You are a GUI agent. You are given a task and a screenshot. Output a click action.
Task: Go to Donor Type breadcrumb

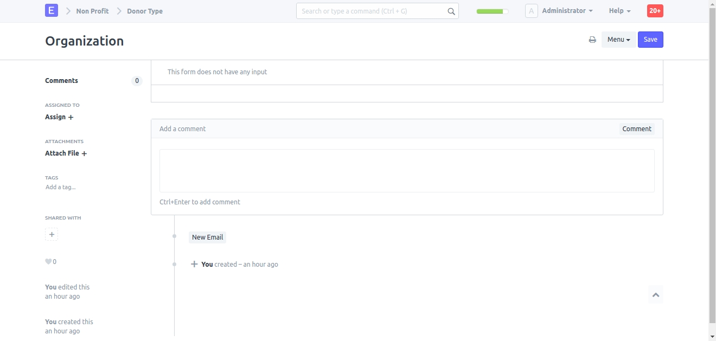145,11
